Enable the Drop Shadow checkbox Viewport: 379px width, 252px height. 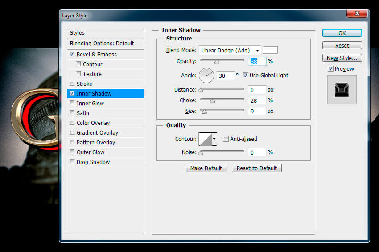coord(72,162)
